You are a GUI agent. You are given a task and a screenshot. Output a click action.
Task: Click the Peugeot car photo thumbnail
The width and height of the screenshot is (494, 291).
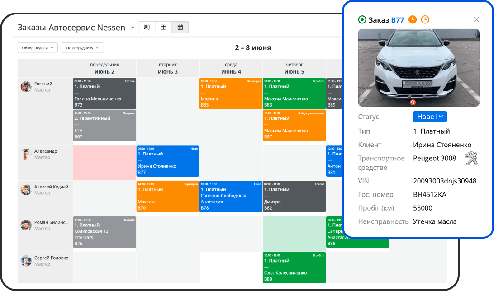(x=418, y=68)
